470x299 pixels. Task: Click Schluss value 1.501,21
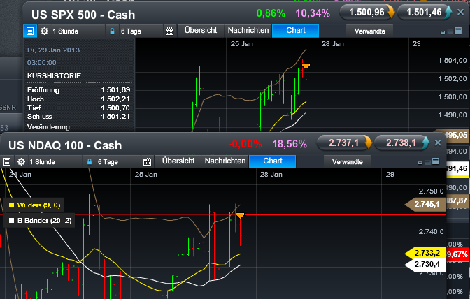(115, 117)
